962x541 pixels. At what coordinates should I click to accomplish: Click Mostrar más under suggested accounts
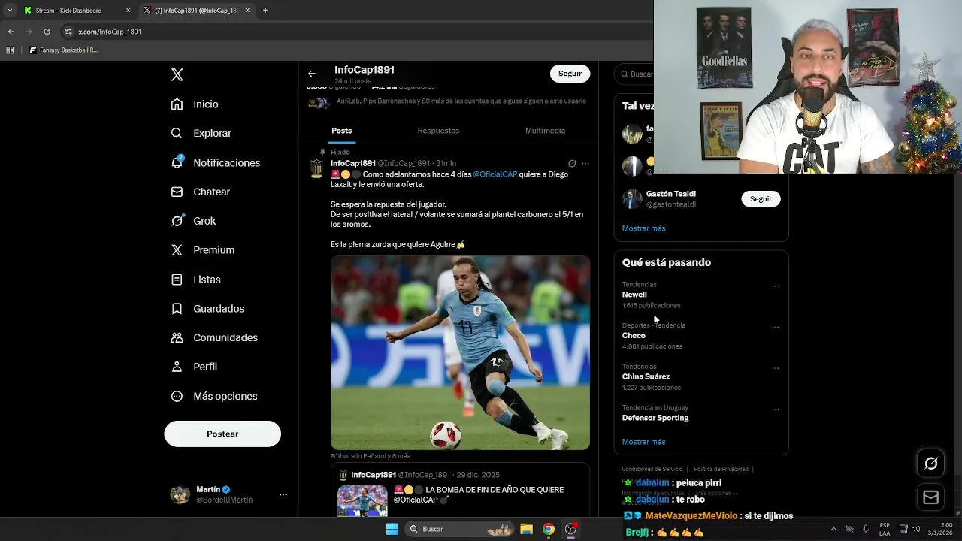click(643, 228)
